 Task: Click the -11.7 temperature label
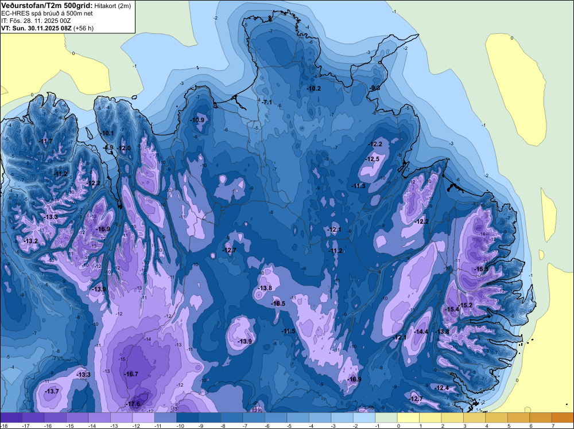[46, 141]
